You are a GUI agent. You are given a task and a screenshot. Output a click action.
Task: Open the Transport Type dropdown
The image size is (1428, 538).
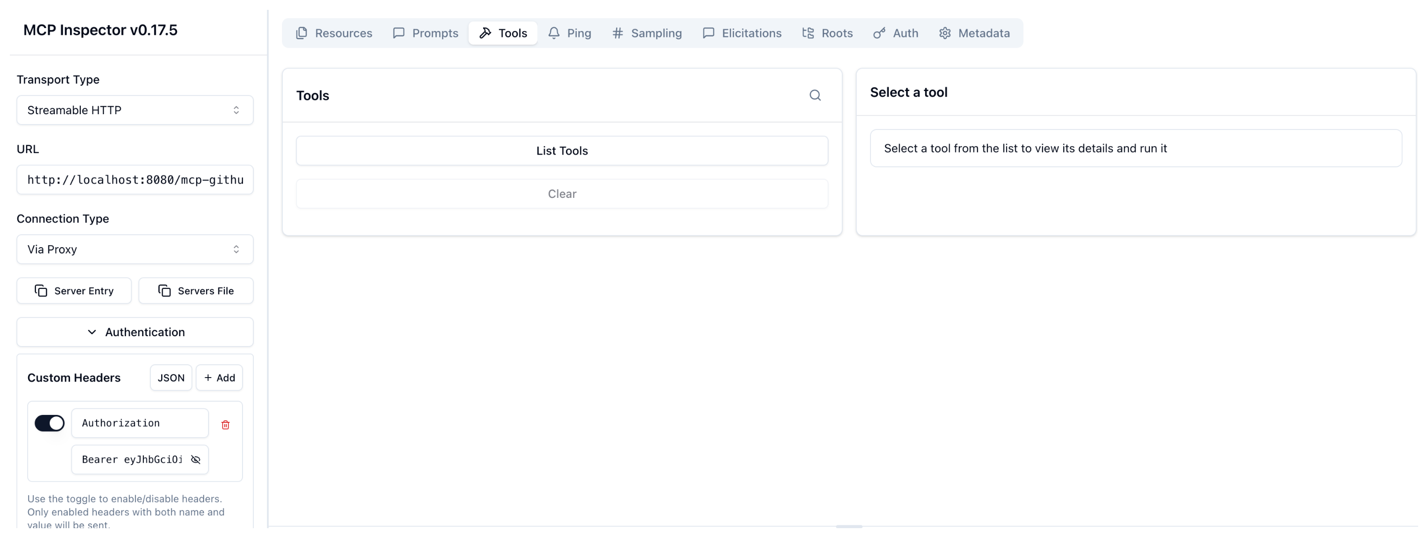[x=135, y=110]
